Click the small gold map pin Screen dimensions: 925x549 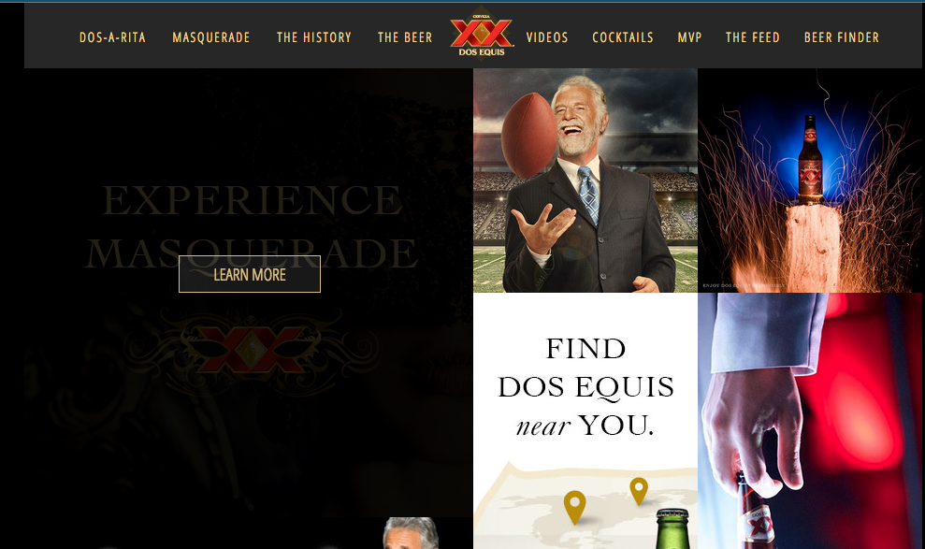638,491
